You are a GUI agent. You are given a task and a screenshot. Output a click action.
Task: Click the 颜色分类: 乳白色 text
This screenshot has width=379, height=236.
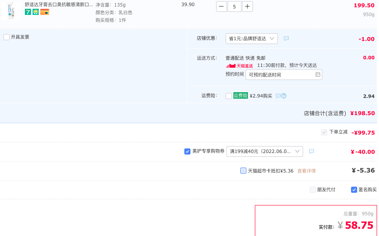114,13
